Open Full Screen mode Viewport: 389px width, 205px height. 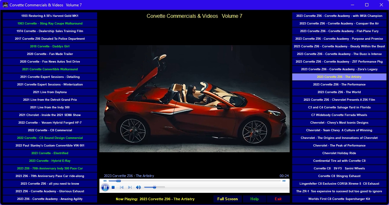pos(227,199)
